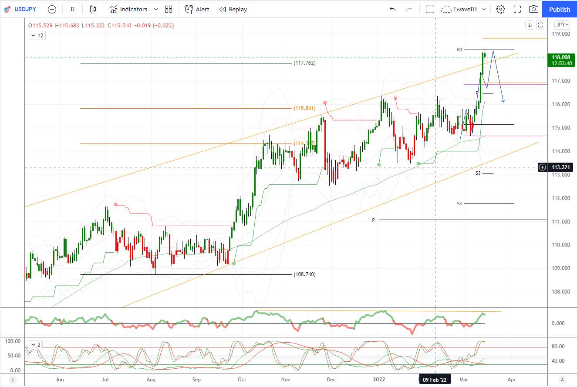
Task: Open the layout grid selector icon
Action: (x=169, y=9)
